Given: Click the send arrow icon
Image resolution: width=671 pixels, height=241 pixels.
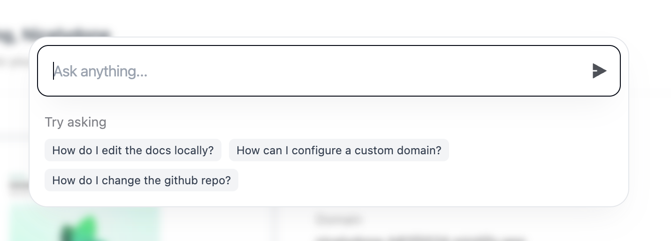Looking at the screenshot, I should pos(599,71).
